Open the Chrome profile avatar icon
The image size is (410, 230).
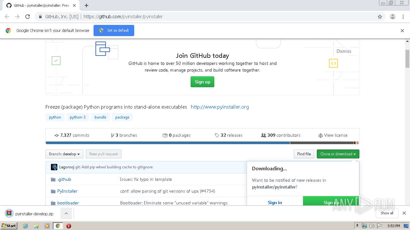pos(393,17)
